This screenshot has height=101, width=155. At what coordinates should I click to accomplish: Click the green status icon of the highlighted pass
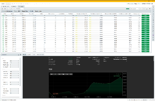(x=3, y=16)
